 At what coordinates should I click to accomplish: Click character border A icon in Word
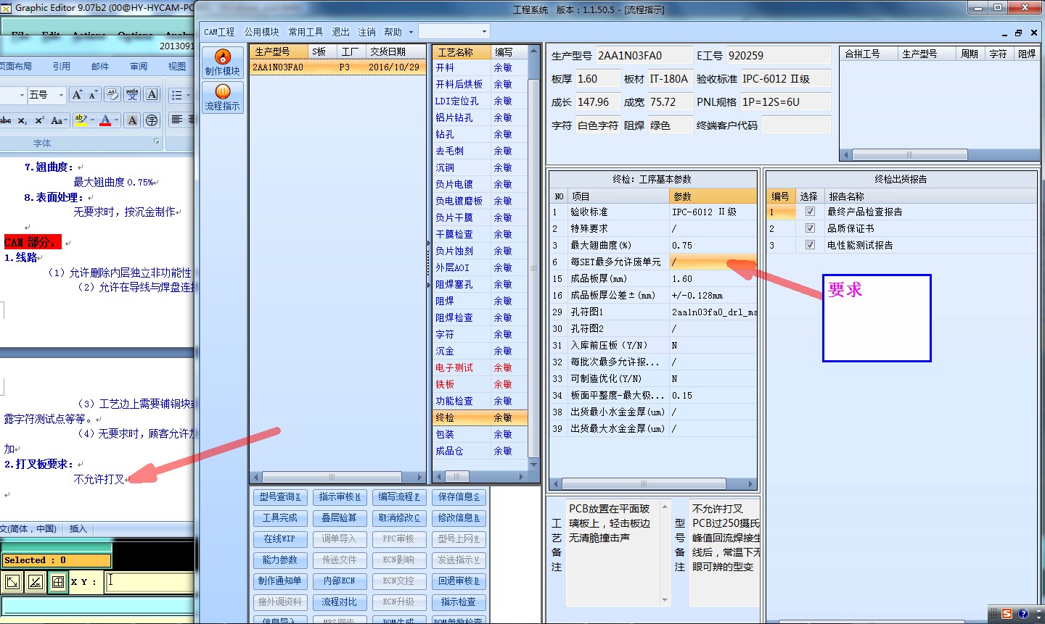[x=152, y=95]
